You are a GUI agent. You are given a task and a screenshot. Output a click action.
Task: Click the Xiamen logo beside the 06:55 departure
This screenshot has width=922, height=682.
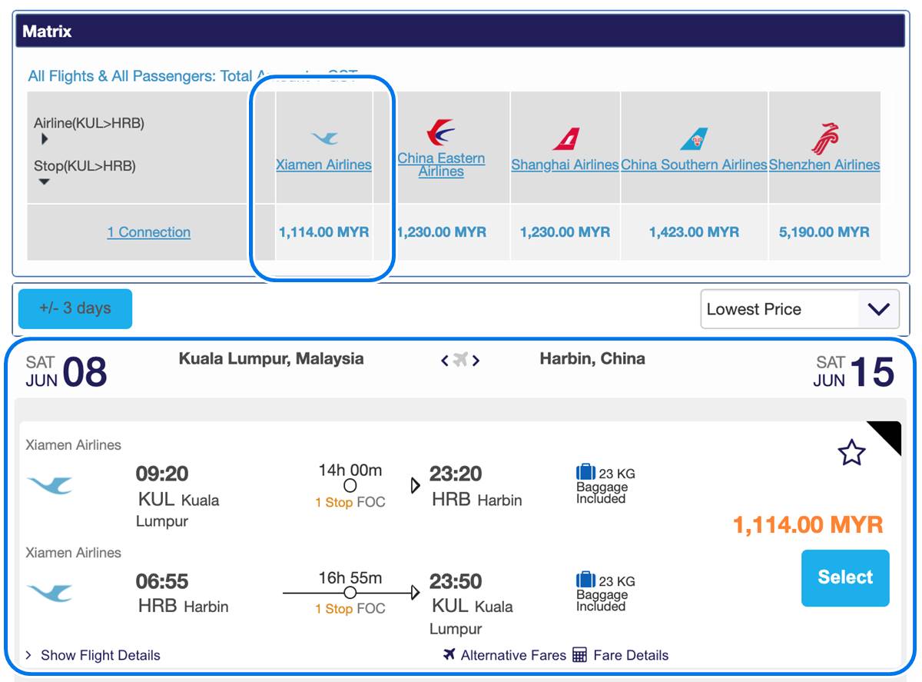[x=49, y=593]
